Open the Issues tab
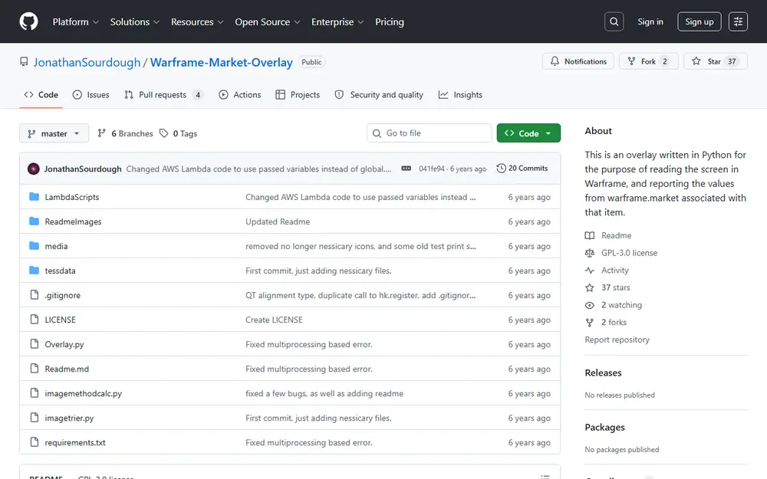The image size is (767, 479). pos(91,95)
